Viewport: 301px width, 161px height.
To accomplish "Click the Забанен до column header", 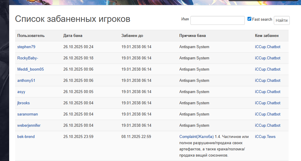I will pos(132,36).
